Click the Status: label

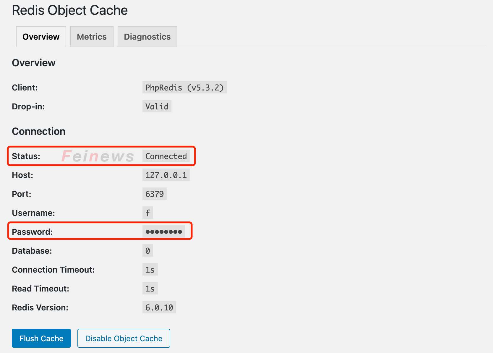point(26,156)
